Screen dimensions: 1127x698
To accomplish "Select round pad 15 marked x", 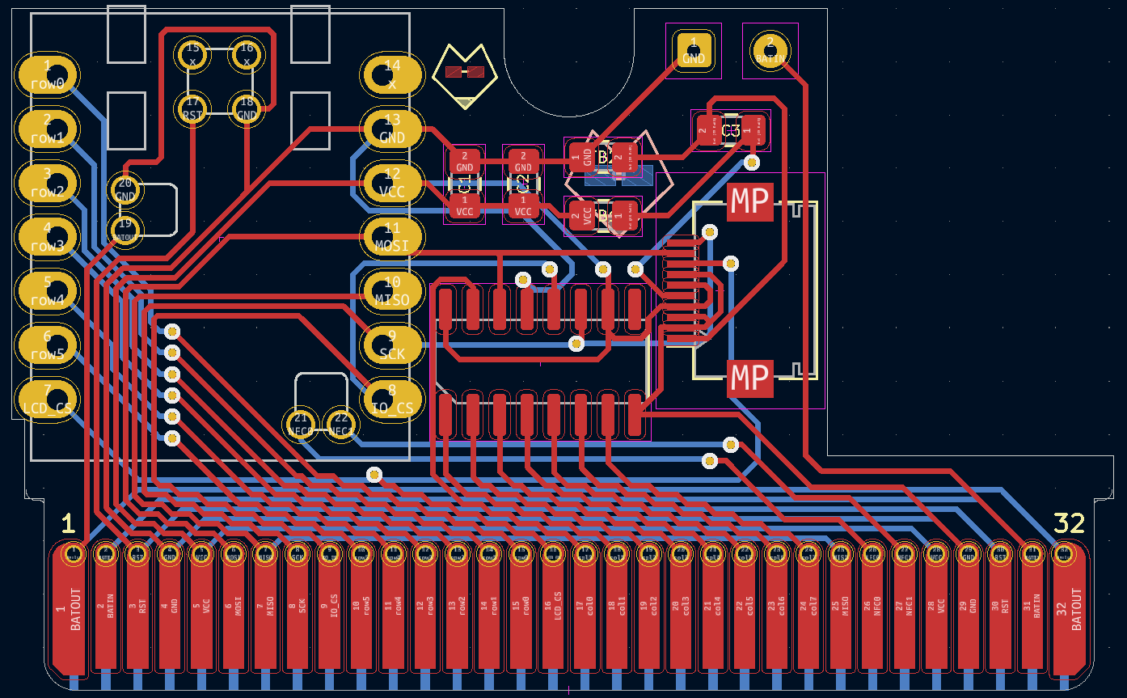I will click(192, 54).
